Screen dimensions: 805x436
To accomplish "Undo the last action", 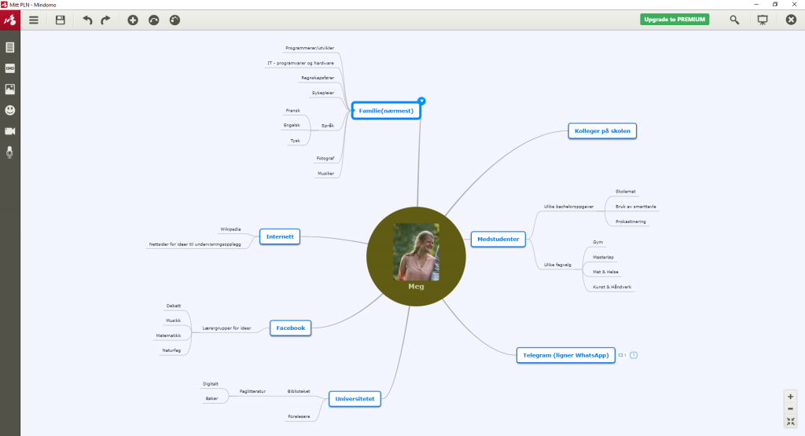I will pyautogui.click(x=87, y=20).
